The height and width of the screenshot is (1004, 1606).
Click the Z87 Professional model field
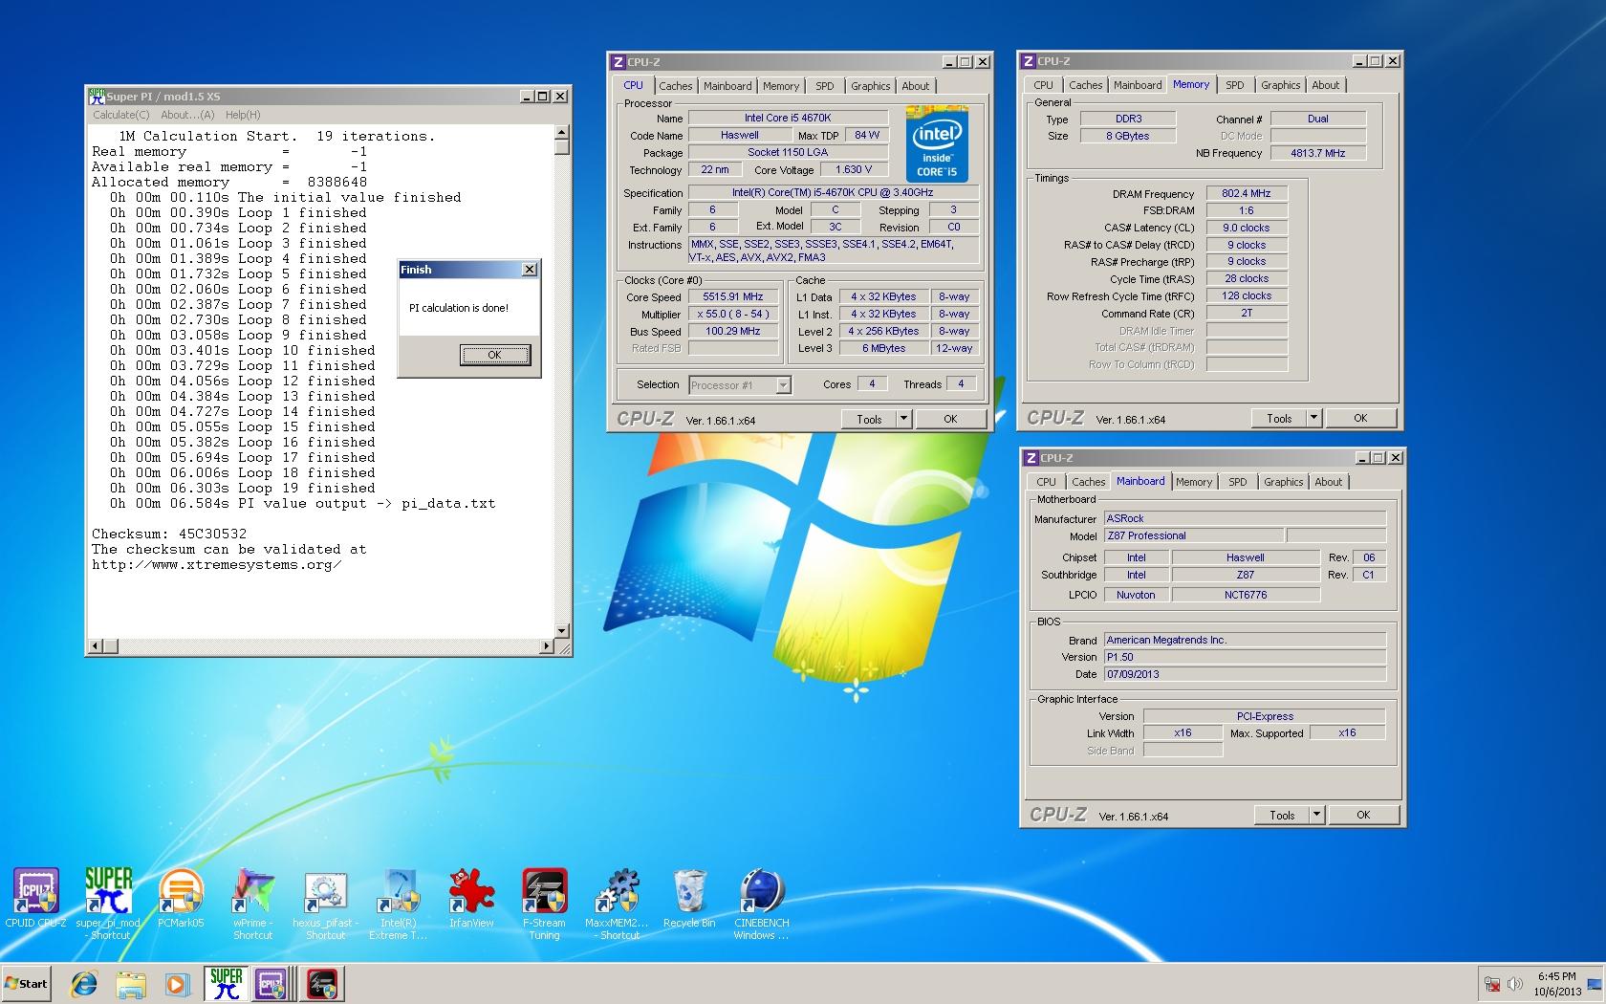click(x=1193, y=535)
